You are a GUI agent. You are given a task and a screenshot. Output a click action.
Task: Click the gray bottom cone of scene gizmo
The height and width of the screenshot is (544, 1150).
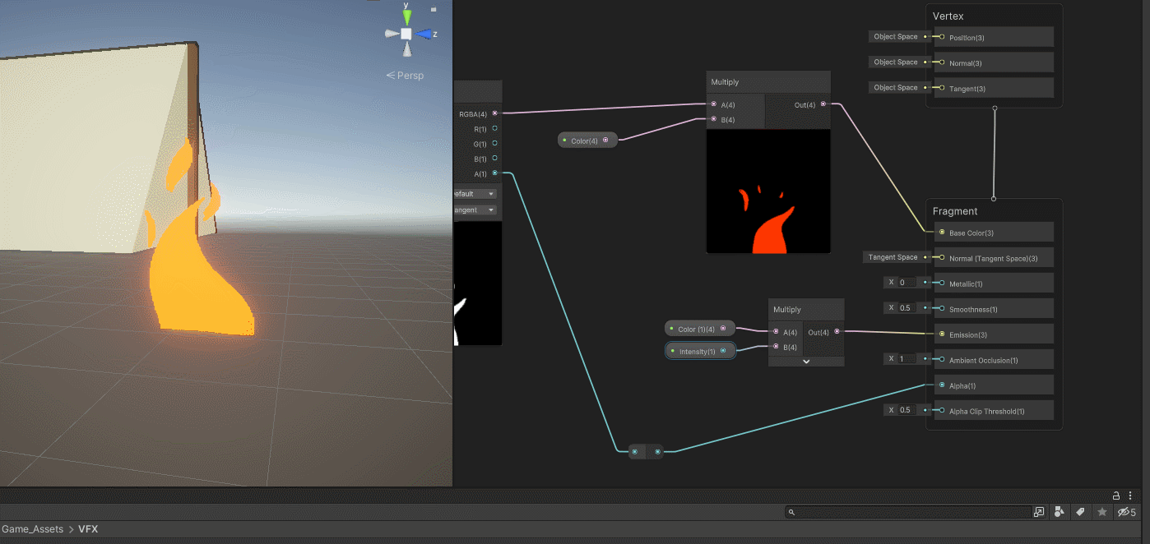coord(406,50)
